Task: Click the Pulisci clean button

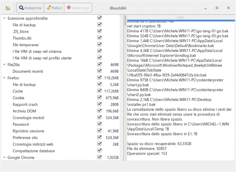Action: [x=54, y=8]
